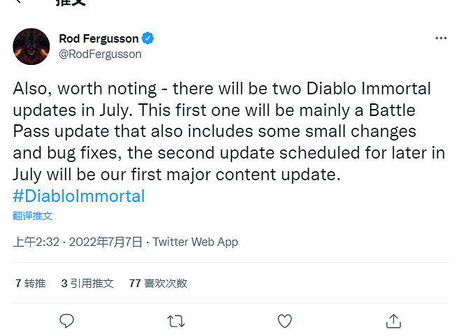
Task: Open the tweet timestamp 上午2:32 link
Action: click(36, 242)
